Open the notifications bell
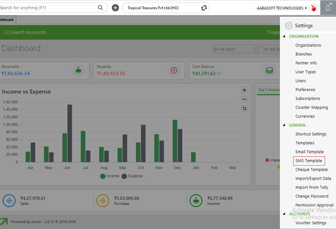336x229 pixels. pos(328,8)
